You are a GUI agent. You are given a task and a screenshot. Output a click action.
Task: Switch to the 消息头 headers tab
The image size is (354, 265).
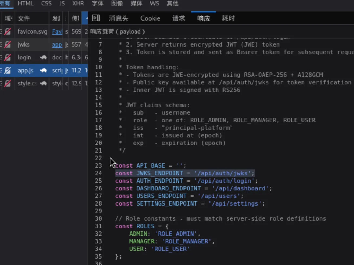119,18
